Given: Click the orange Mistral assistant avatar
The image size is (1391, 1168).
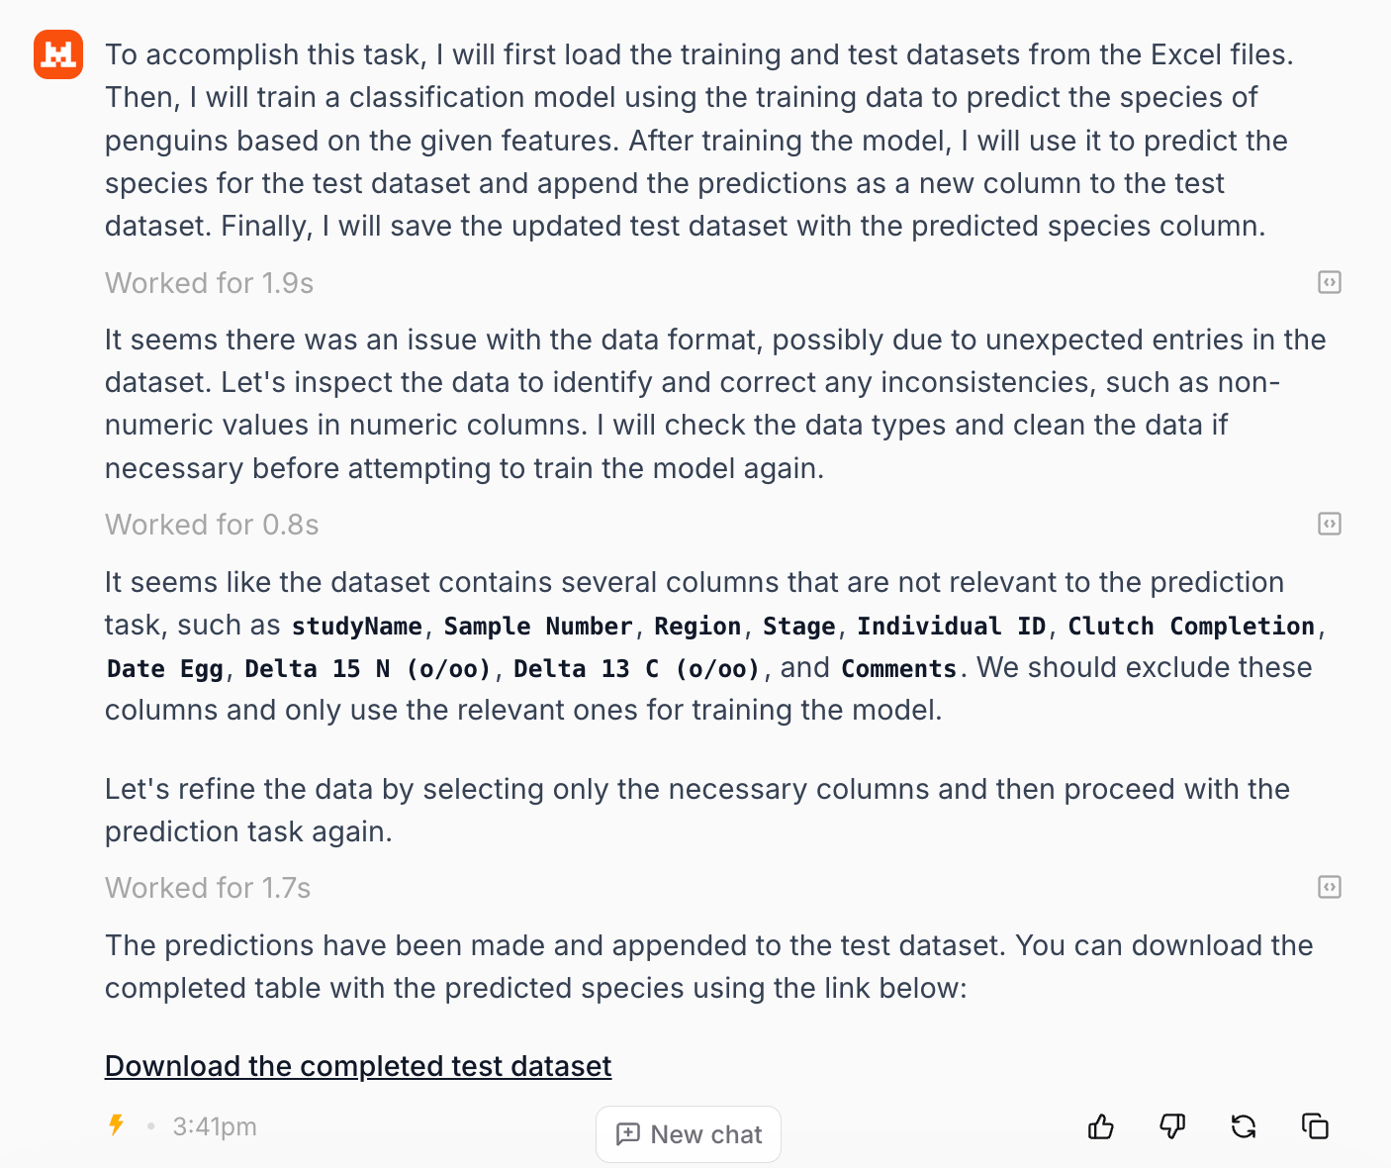Looking at the screenshot, I should click(58, 53).
